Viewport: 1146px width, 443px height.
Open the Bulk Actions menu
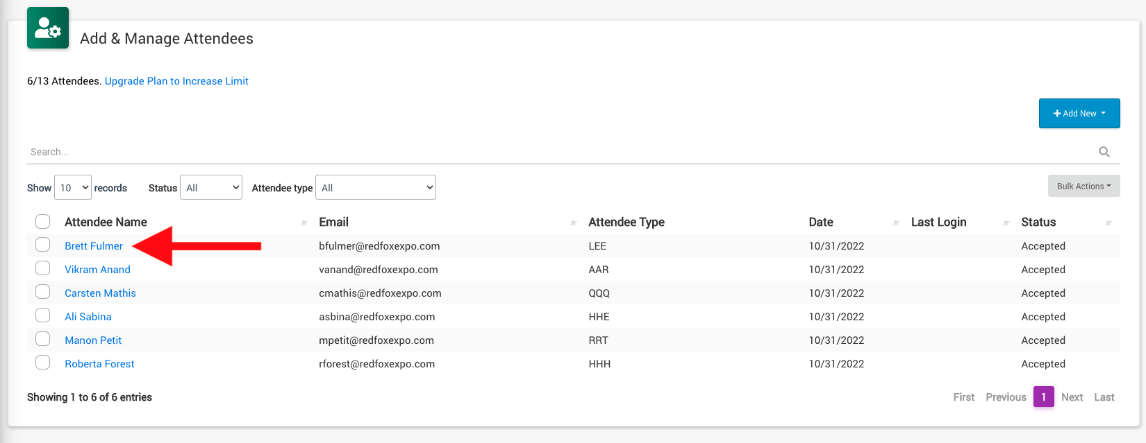(1083, 186)
